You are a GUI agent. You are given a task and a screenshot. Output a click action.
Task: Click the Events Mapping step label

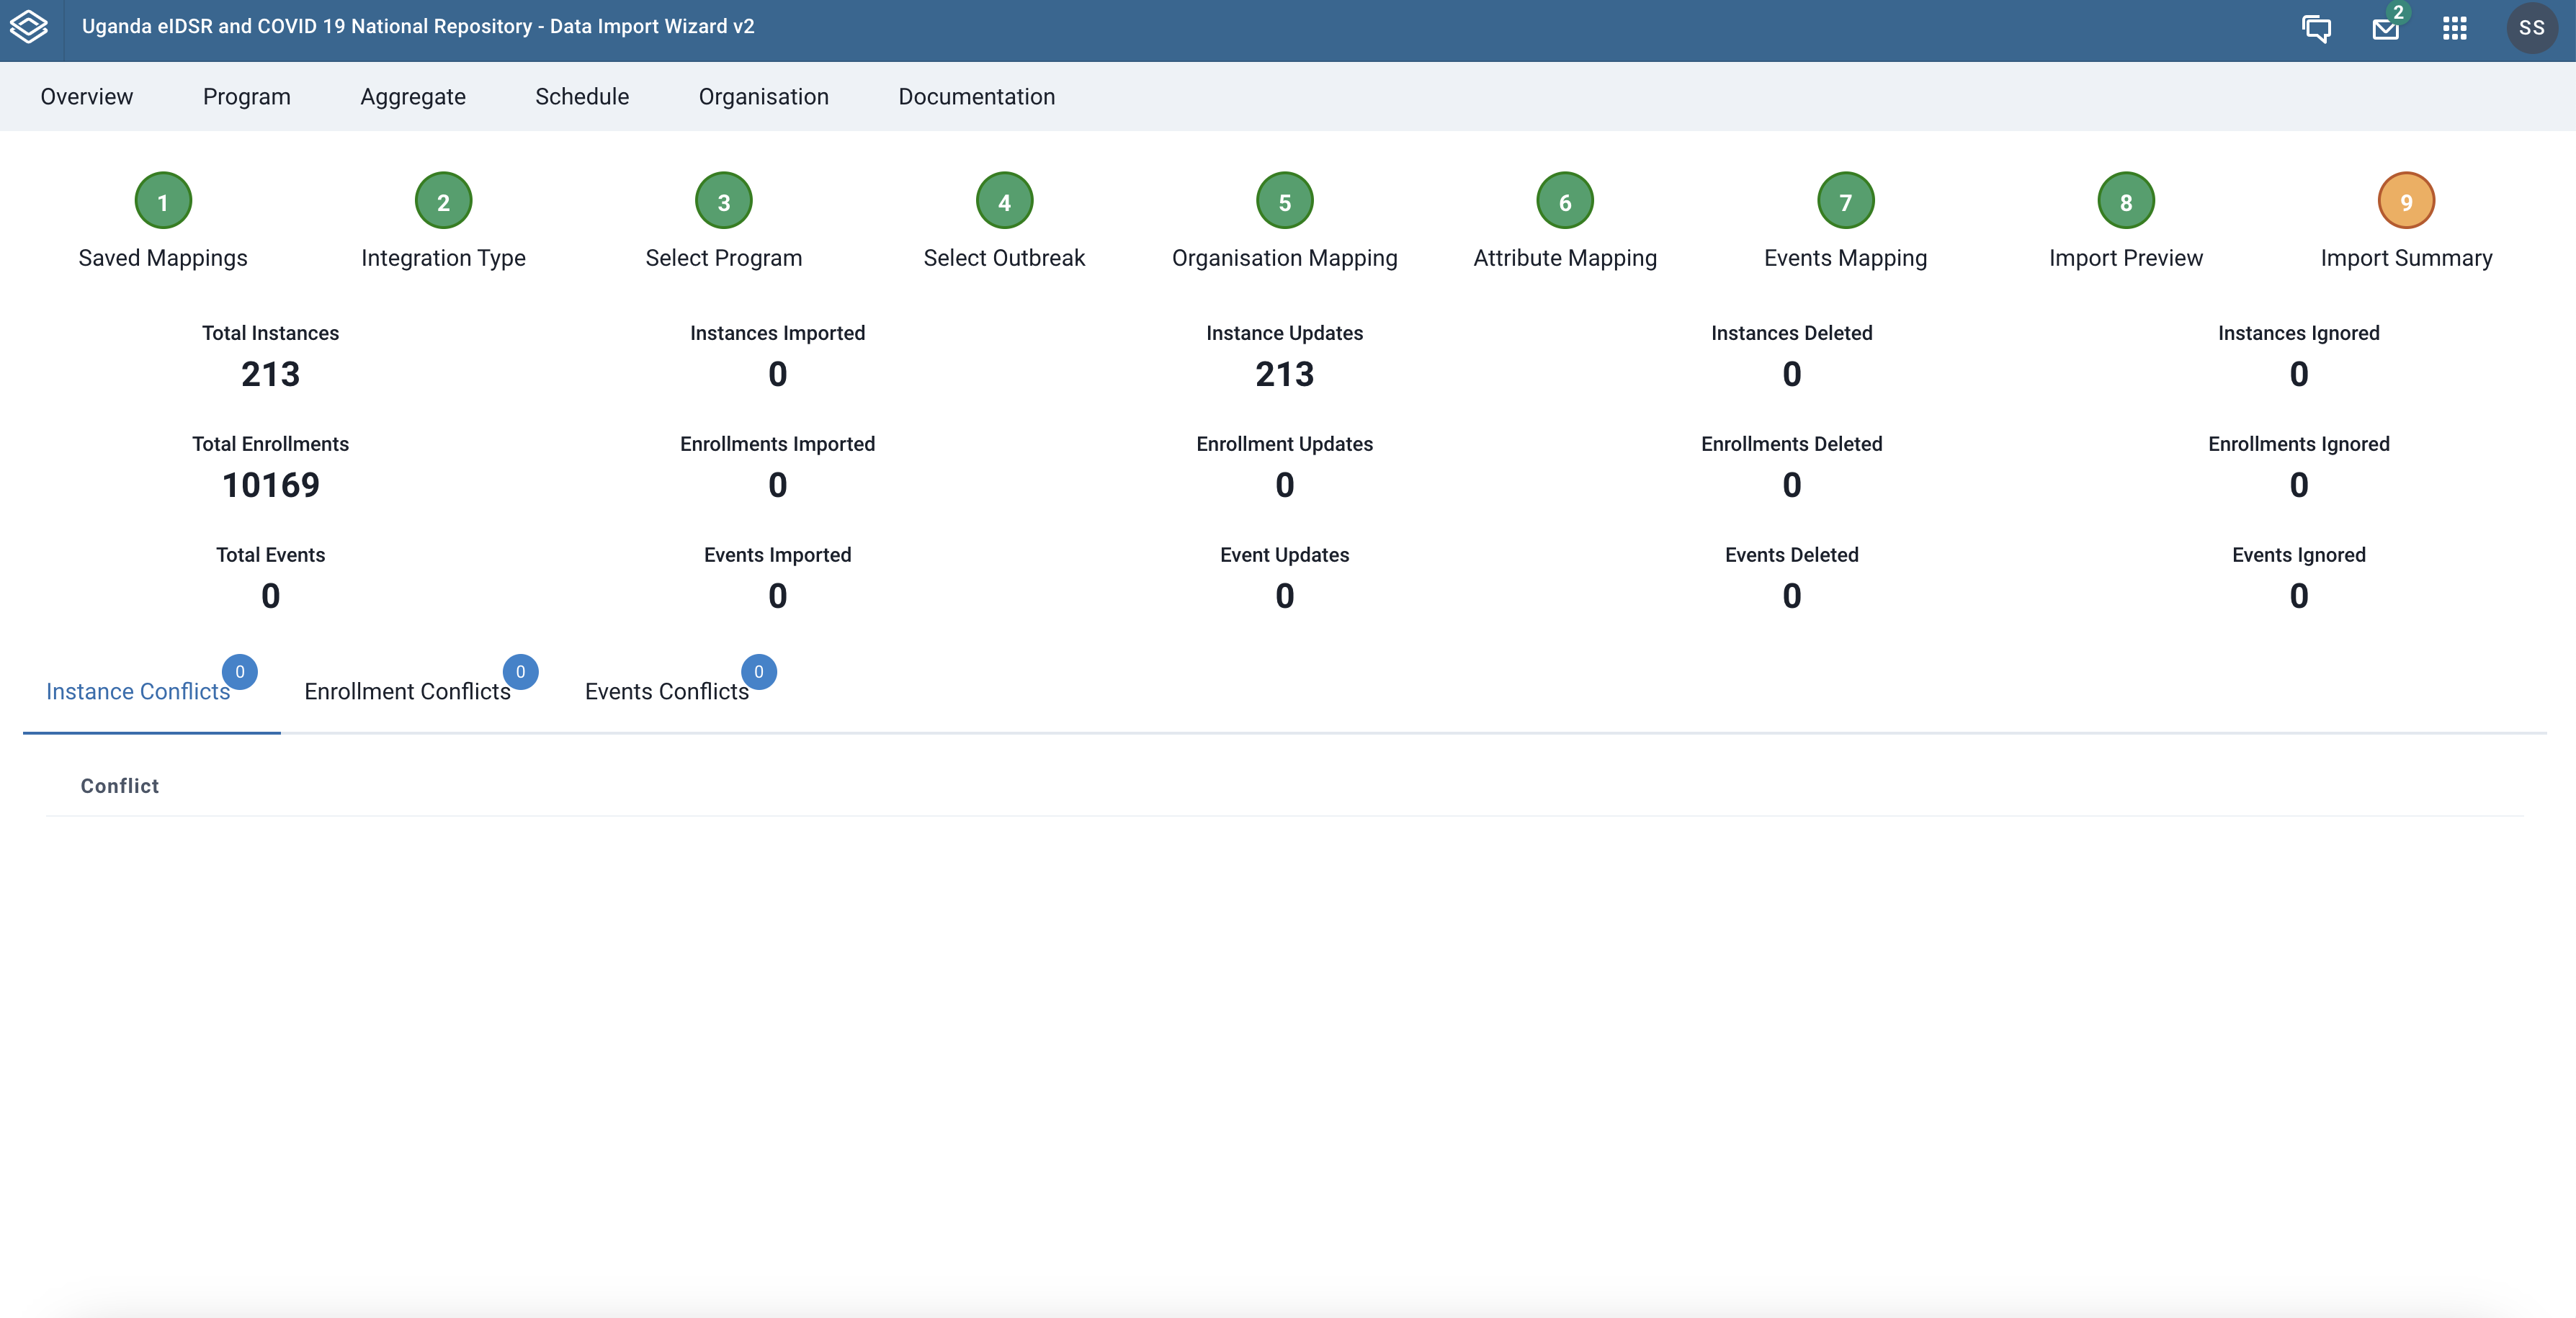point(1846,258)
